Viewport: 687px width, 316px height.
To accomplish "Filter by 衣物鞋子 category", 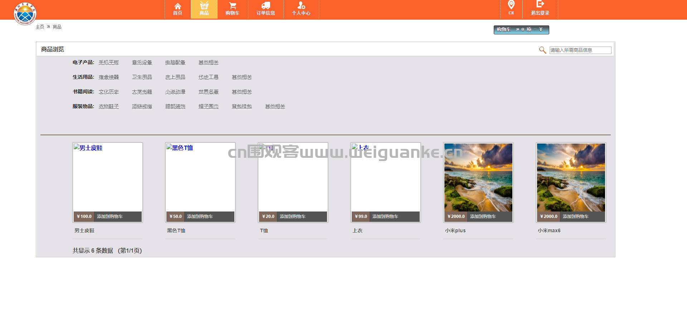I will click(109, 106).
